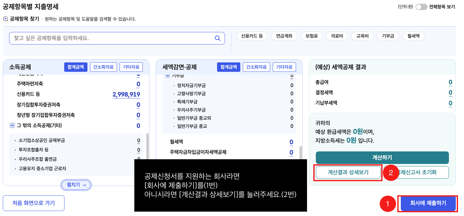Open the 월세액 amount link
Viewport: 464px width, 216px height.
click(x=292, y=142)
